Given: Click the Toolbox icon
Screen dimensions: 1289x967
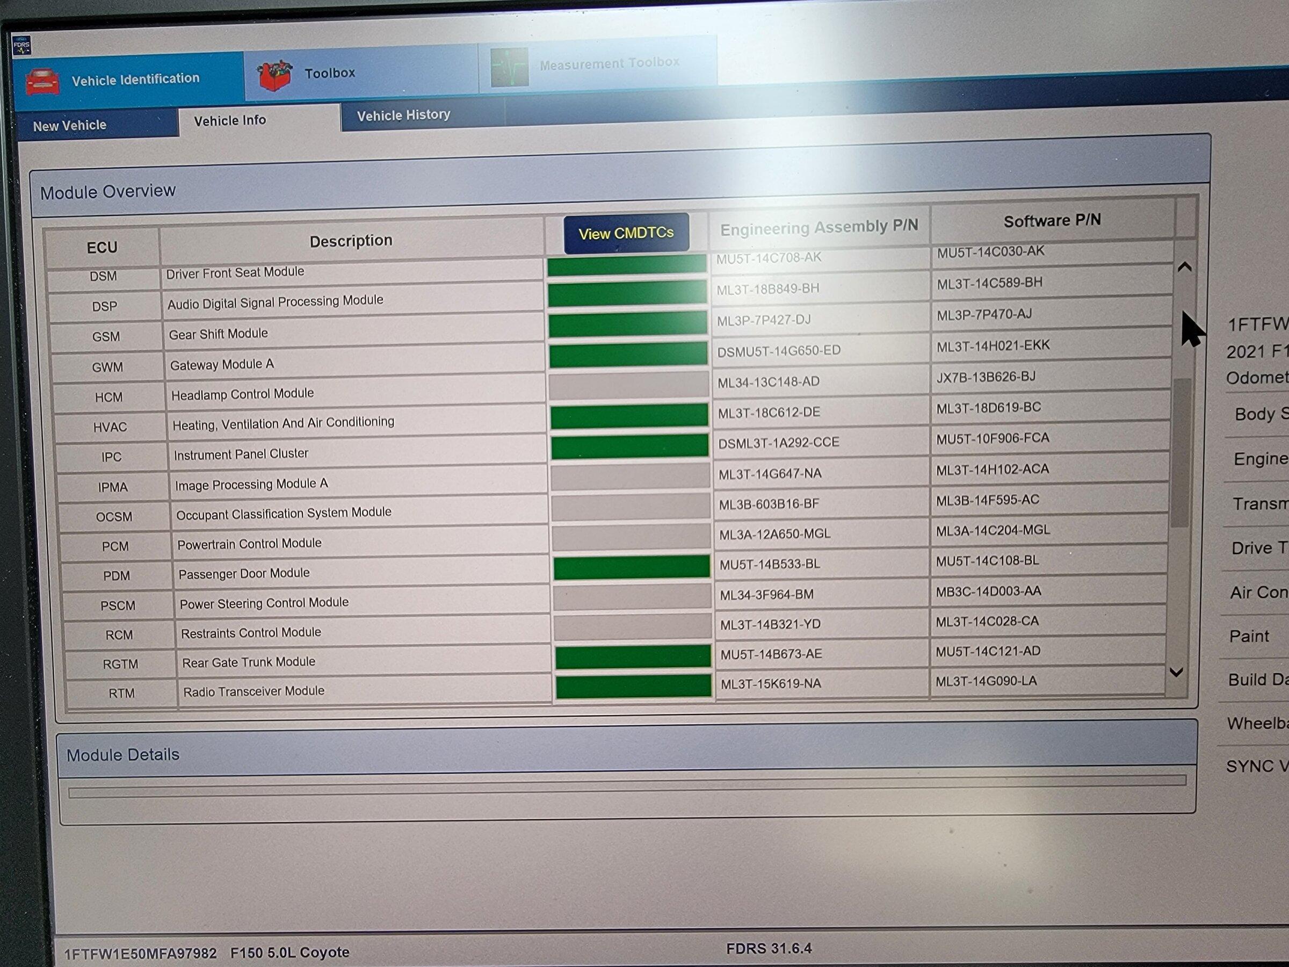Looking at the screenshot, I should pos(280,72).
